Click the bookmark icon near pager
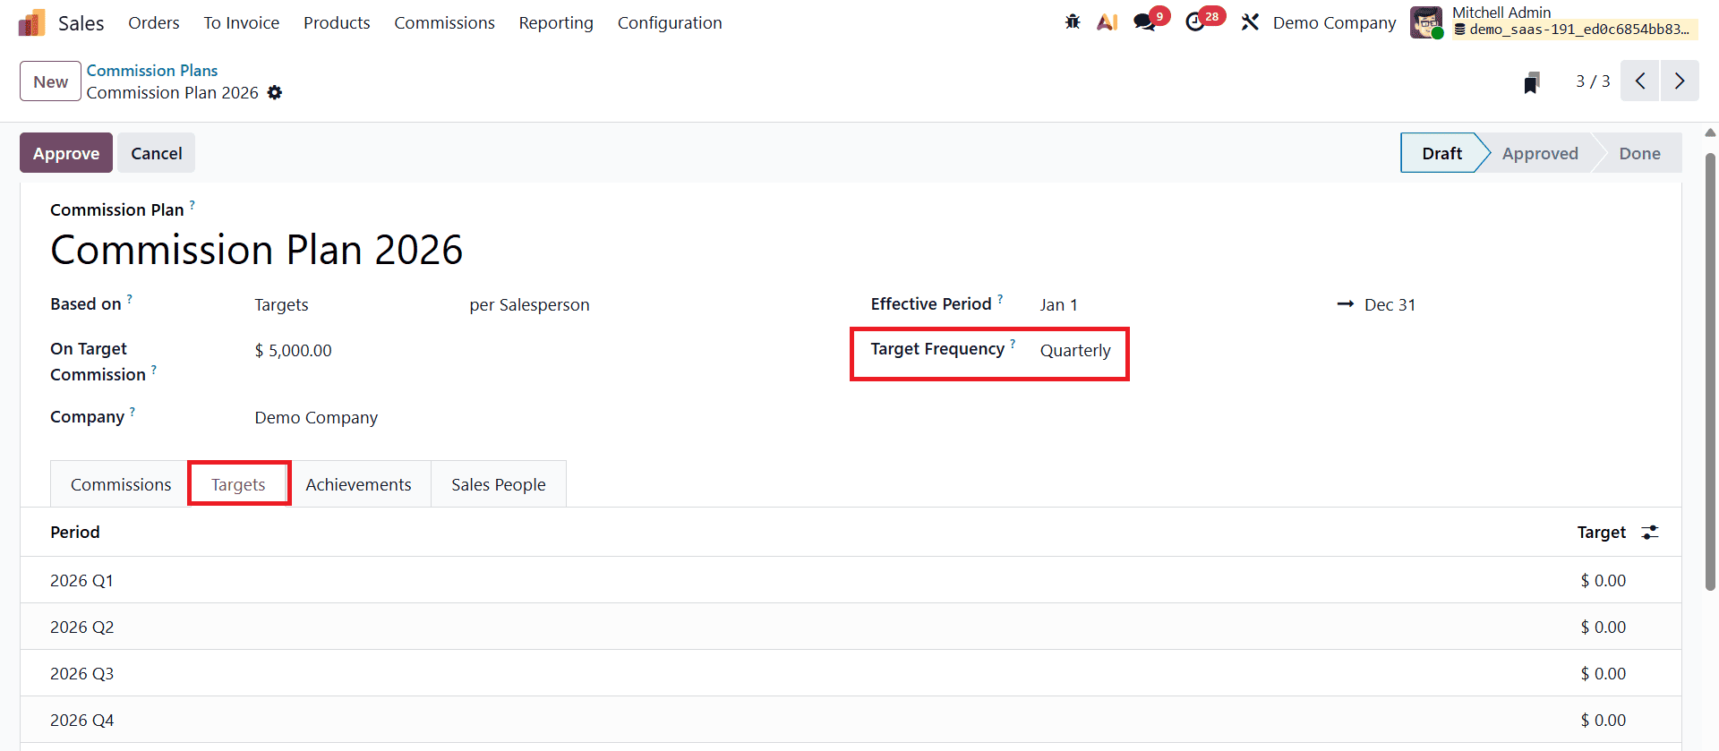The height and width of the screenshot is (751, 1719). pyautogui.click(x=1532, y=82)
